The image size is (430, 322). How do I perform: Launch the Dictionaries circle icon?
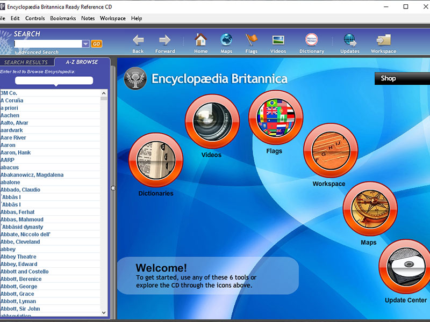[156, 160]
